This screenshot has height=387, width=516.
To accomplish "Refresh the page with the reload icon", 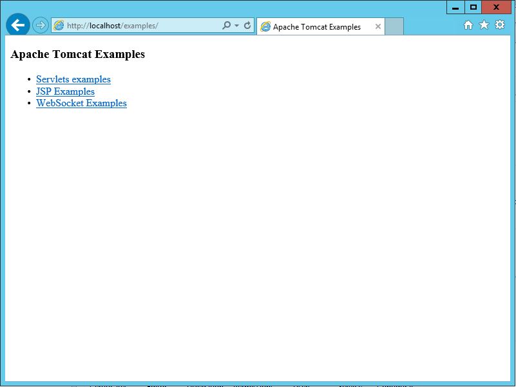I will [x=247, y=25].
